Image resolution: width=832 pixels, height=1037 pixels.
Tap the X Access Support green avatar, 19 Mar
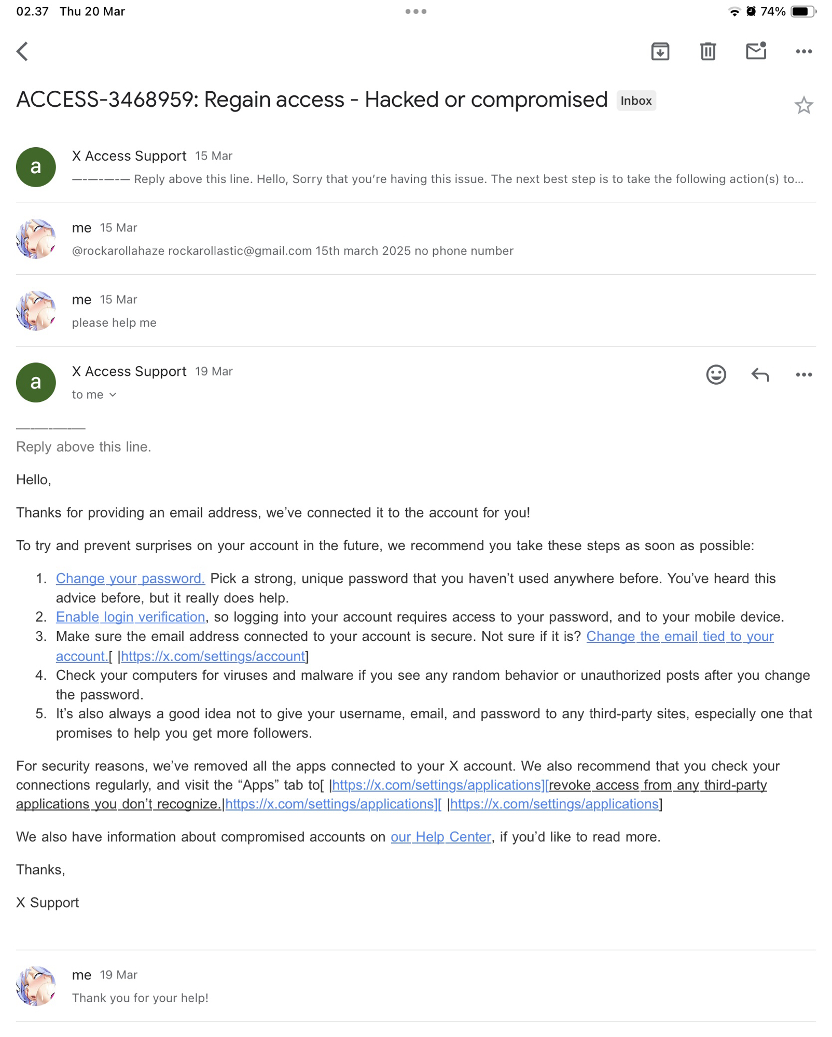36,383
